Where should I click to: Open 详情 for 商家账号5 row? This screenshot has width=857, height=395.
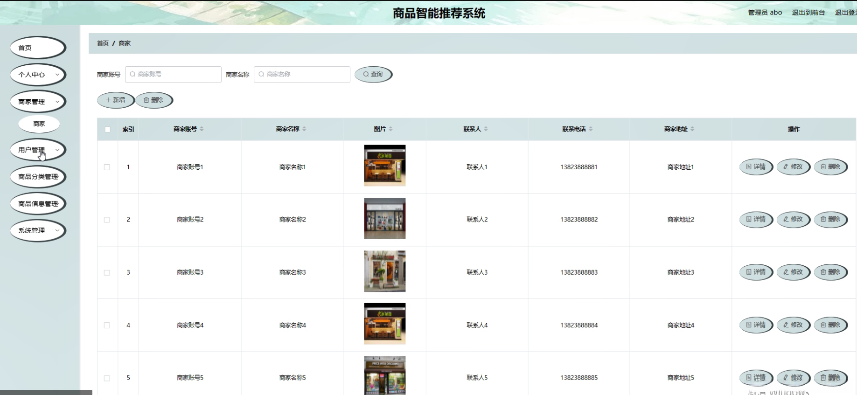(756, 378)
